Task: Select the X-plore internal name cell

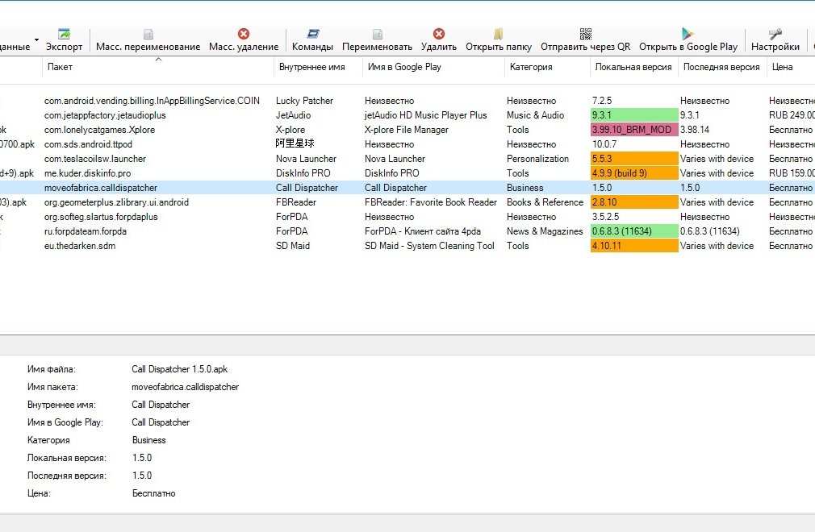Action: pyautogui.click(x=290, y=130)
